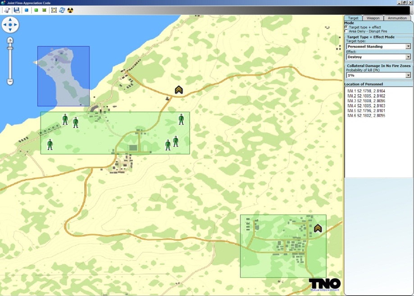Switch to the Target tab
This screenshot has height=296, width=414.
pos(353,18)
